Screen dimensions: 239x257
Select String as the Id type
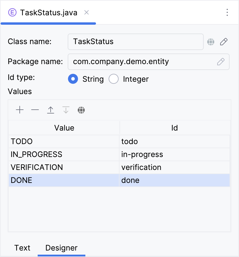tap(73, 79)
